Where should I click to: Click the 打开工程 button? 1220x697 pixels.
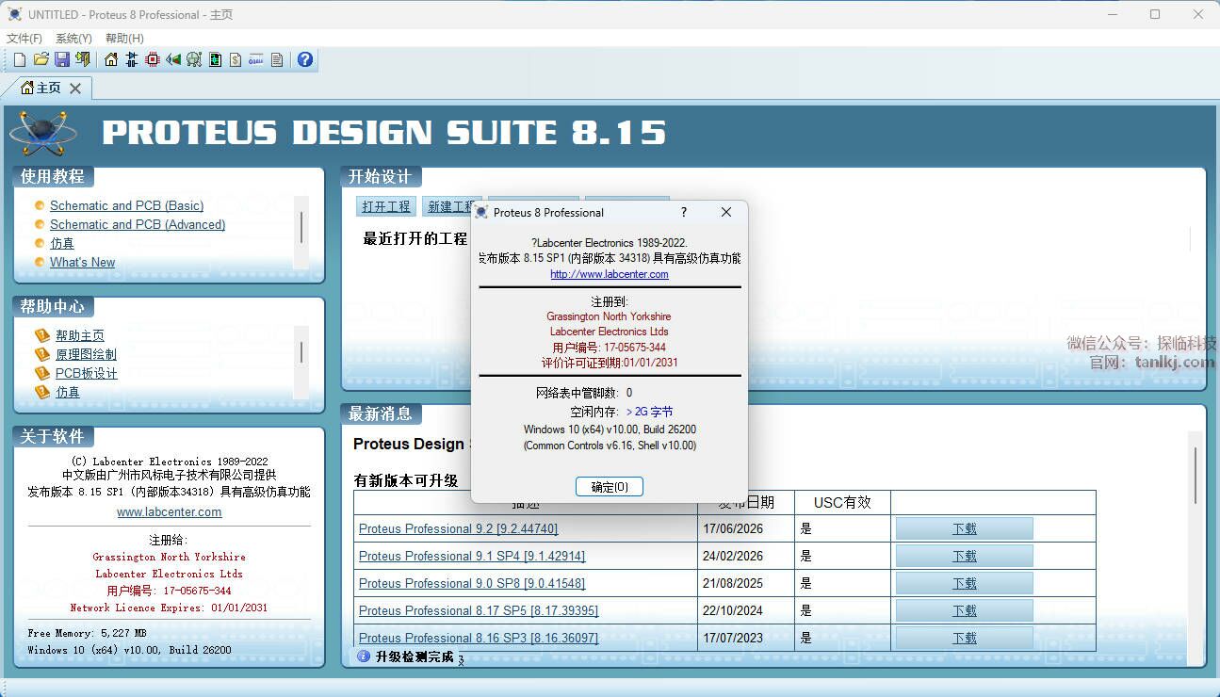(x=386, y=206)
